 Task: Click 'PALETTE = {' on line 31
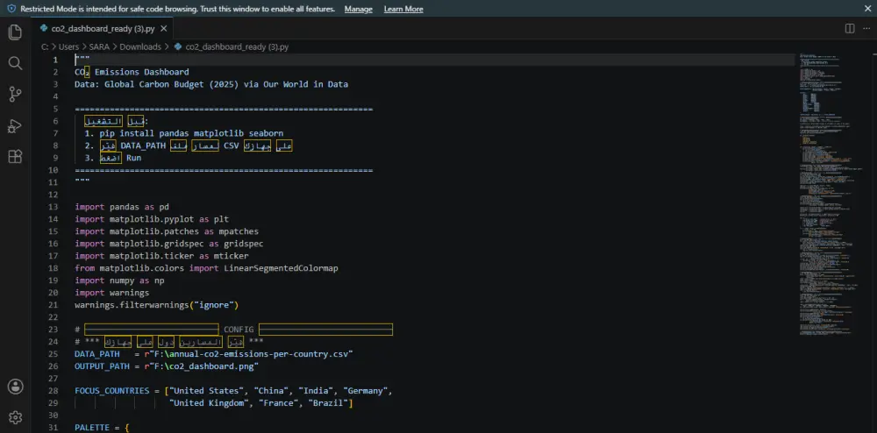[102, 428]
